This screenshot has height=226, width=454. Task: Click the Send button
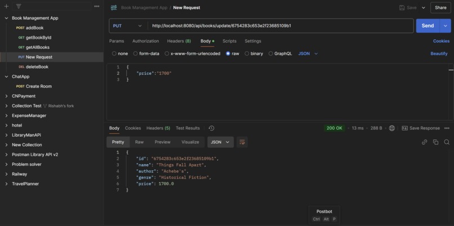pos(428,26)
